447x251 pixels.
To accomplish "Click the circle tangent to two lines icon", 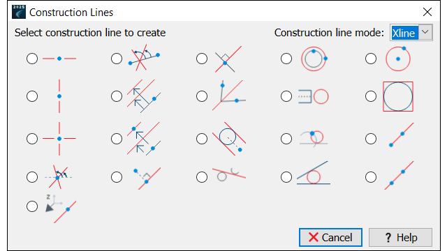I will tap(314, 173).
